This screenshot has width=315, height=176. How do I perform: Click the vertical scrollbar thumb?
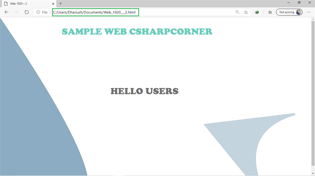[313, 93]
